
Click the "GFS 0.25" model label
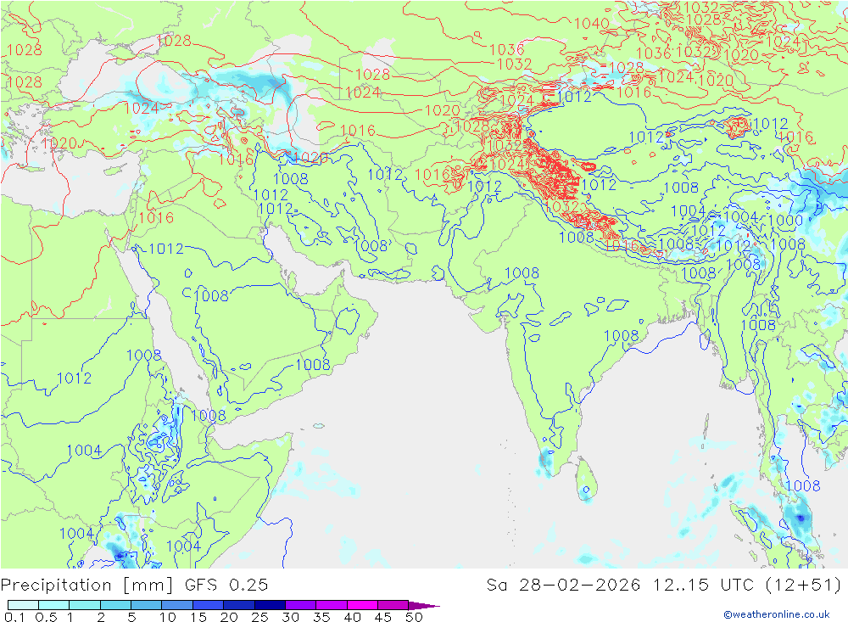226,585
